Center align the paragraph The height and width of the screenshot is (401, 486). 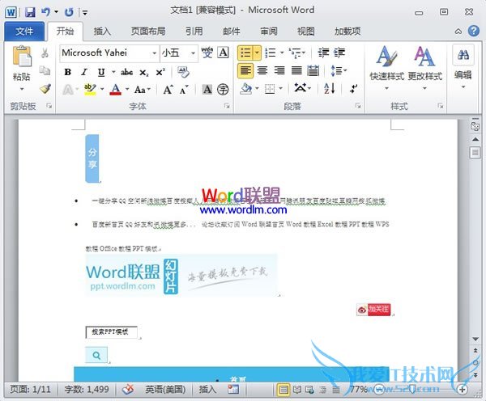(x=262, y=71)
